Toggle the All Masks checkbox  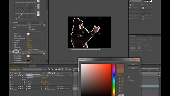28,29
